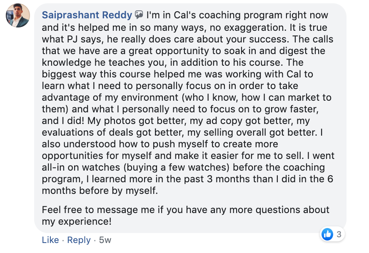Like the comment using the Like link
The width and height of the screenshot is (369, 253).
pos(50,240)
